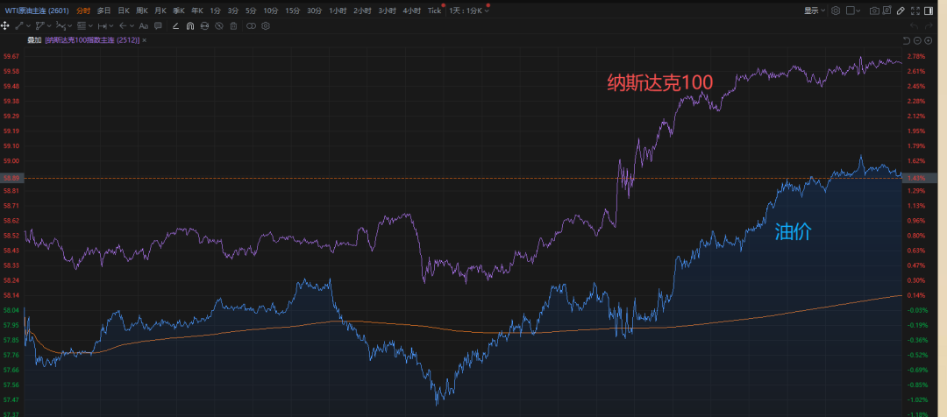Click the undo arrow
Image resolution: width=947 pixels, height=417 pixels.
click(x=915, y=26)
